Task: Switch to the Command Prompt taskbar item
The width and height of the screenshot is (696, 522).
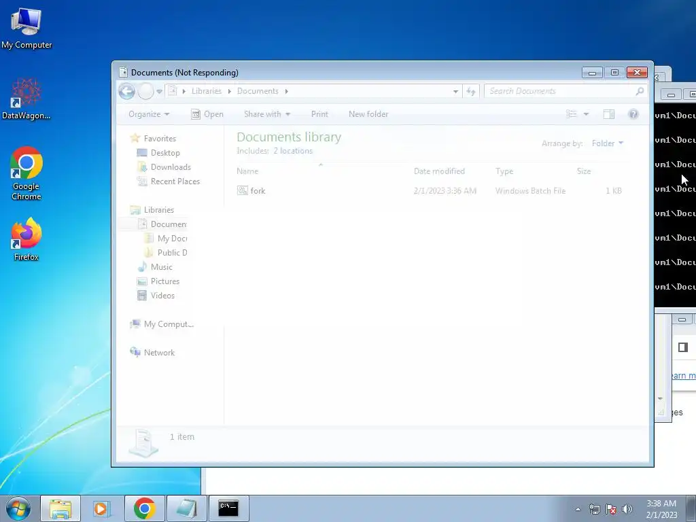Action: pyautogui.click(x=228, y=508)
